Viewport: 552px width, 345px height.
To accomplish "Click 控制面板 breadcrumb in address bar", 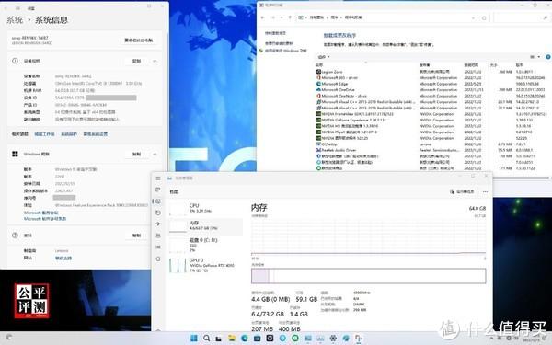I will (316, 17).
